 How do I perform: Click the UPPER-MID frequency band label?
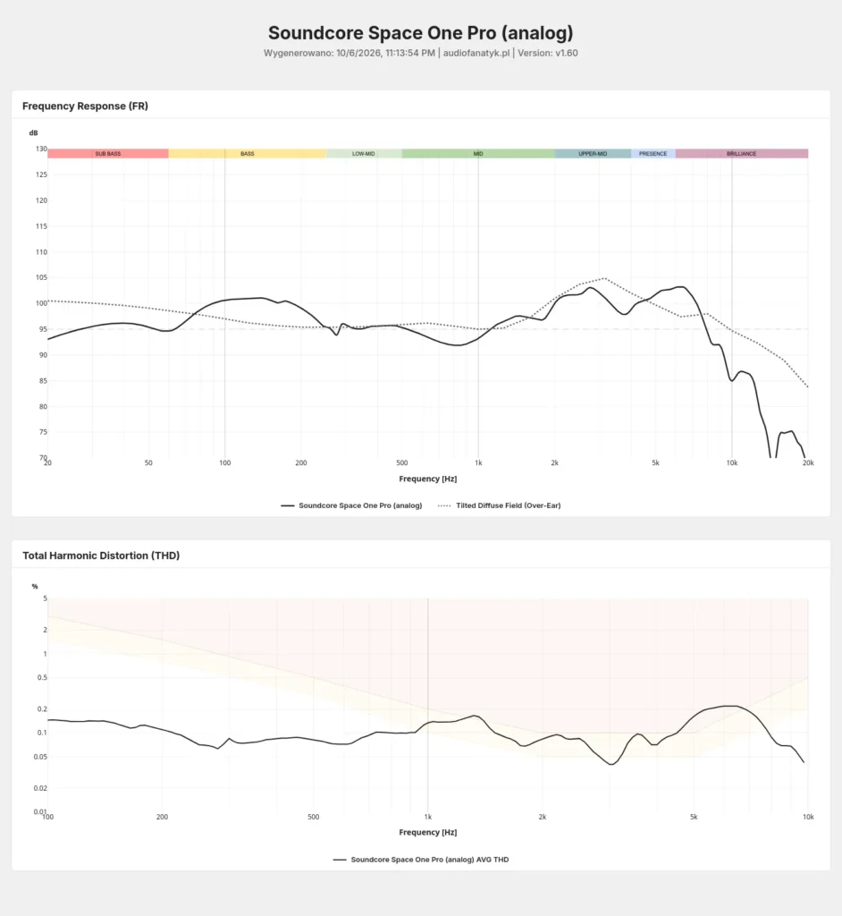click(x=593, y=154)
